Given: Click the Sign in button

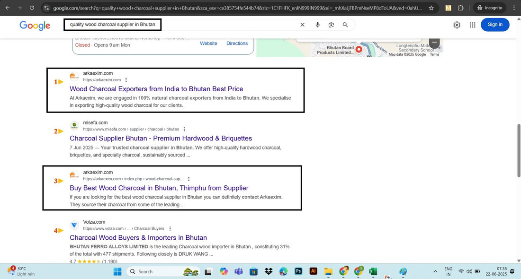Looking at the screenshot, I should (495, 24).
